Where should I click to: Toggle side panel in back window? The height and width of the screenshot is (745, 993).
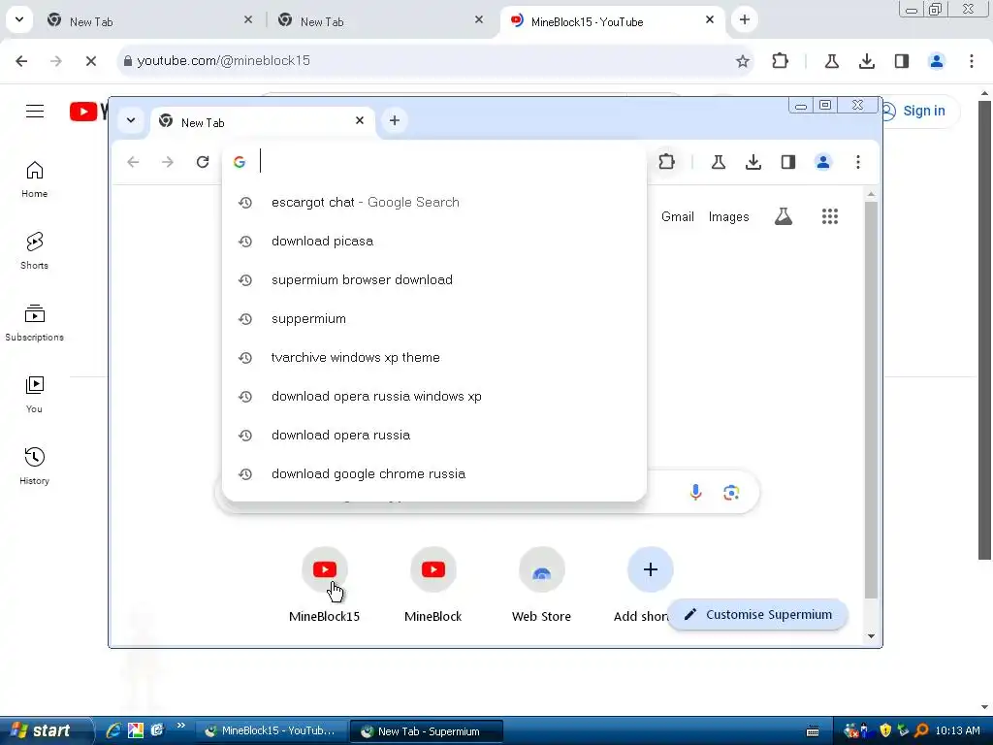tap(901, 61)
